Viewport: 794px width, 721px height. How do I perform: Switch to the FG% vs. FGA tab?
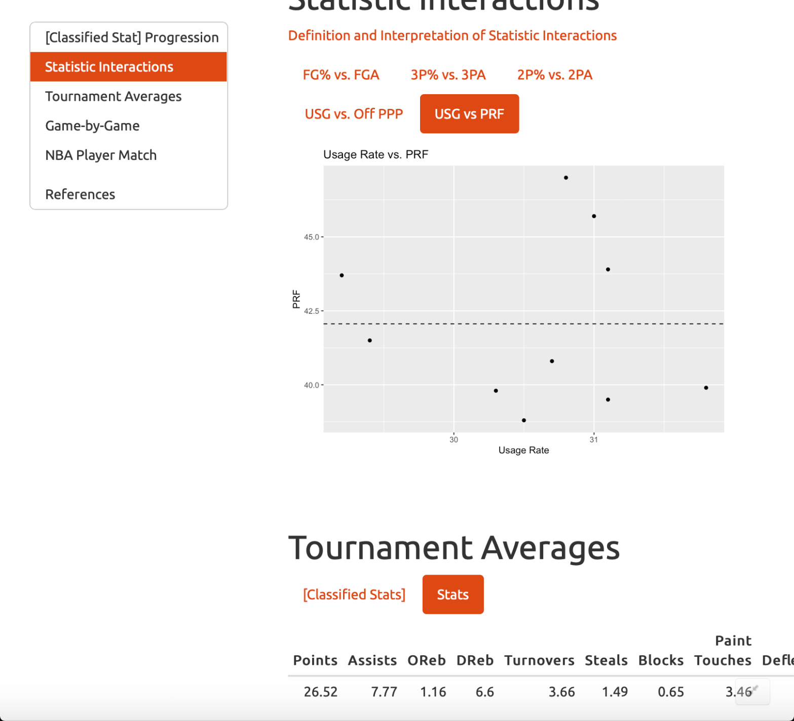(x=341, y=75)
